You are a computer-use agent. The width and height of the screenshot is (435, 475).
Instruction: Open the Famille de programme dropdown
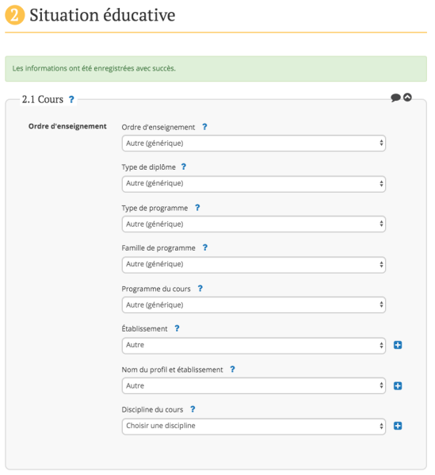254,265
